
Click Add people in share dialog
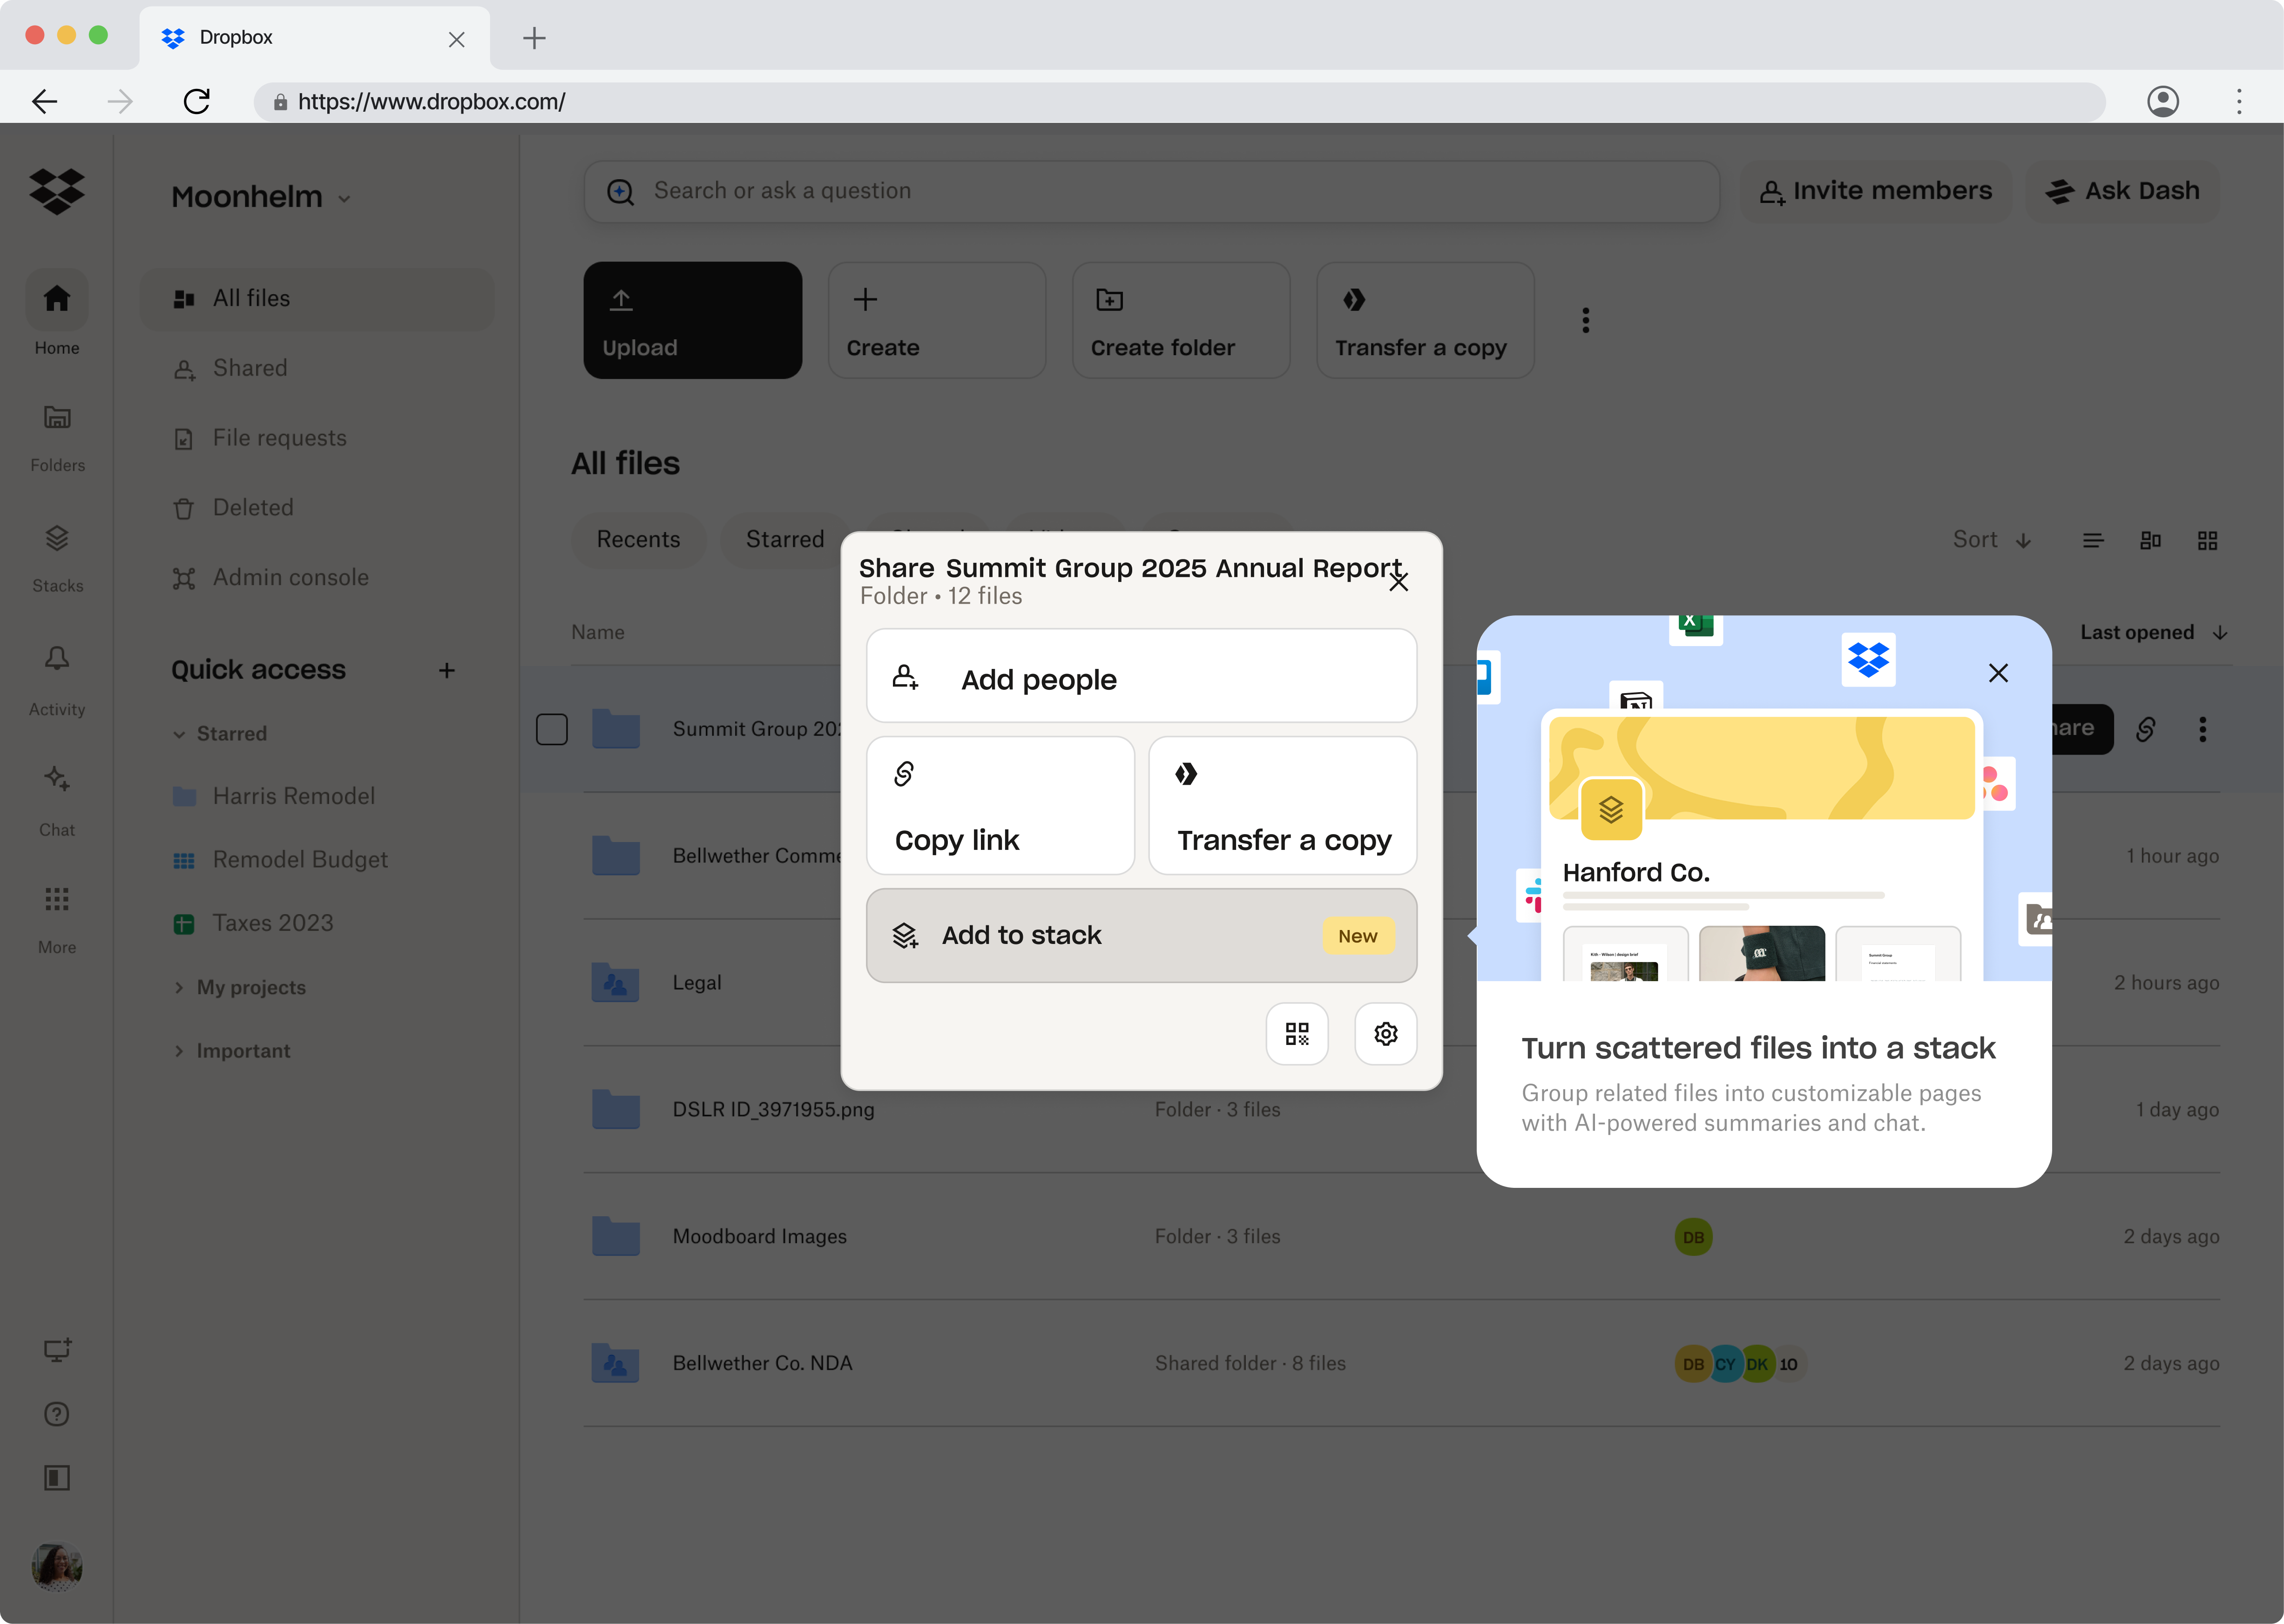pos(1141,676)
